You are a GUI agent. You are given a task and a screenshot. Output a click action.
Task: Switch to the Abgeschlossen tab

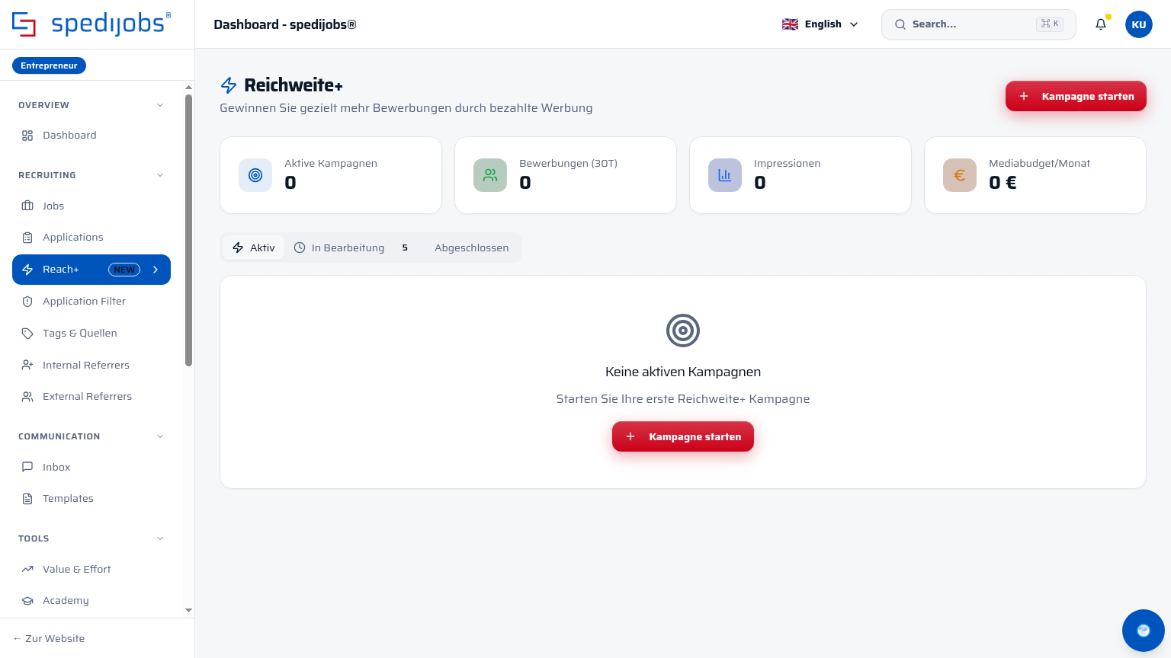pyautogui.click(x=471, y=248)
